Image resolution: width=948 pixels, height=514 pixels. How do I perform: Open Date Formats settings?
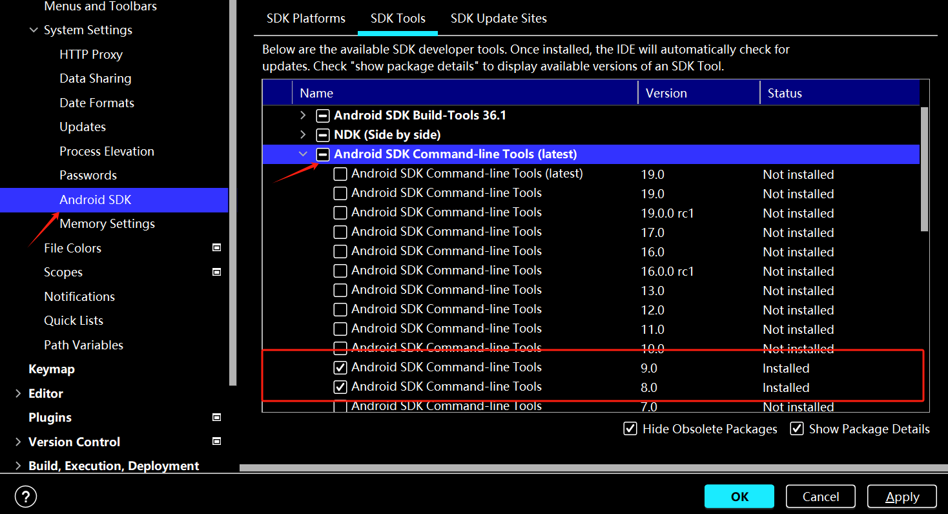(97, 103)
